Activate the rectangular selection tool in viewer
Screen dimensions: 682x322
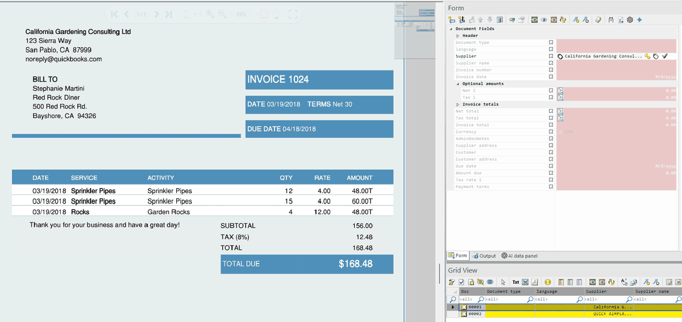pyautogui.click(x=264, y=14)
